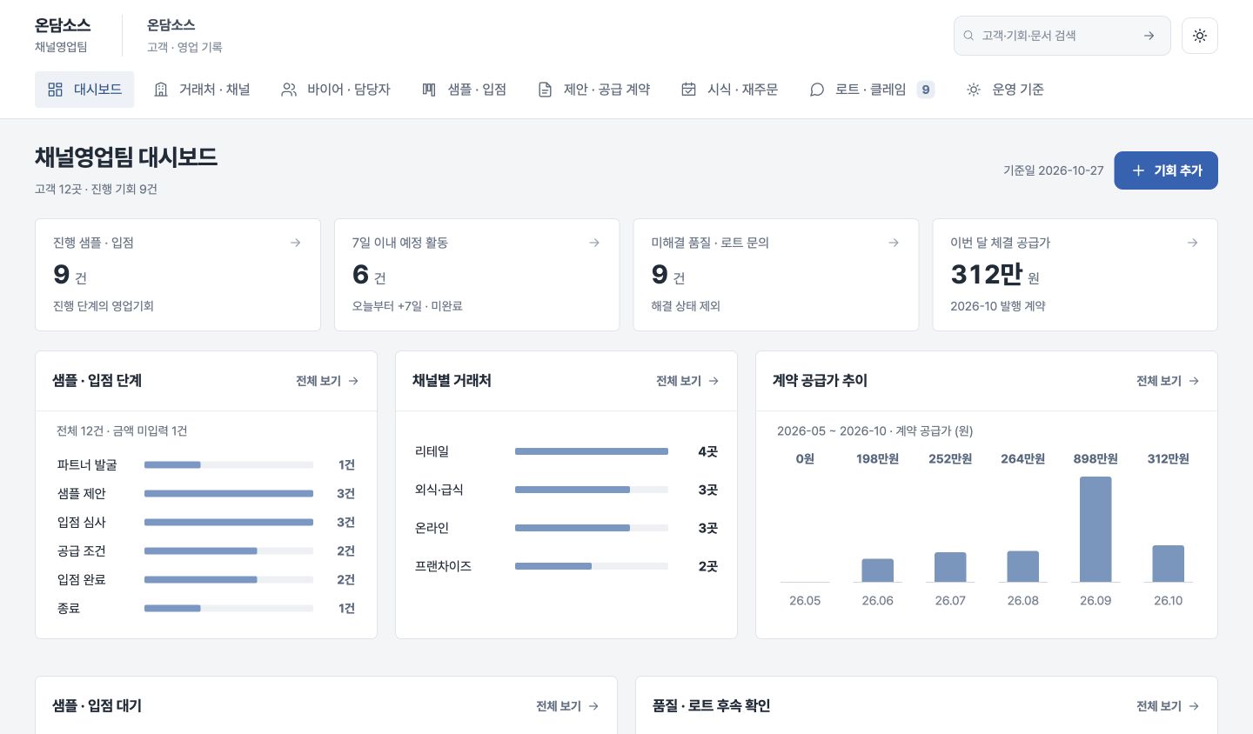Click the 26.09 chart bar
The width and height of the screenshot is (1253, 734).
pos(1096,529)
